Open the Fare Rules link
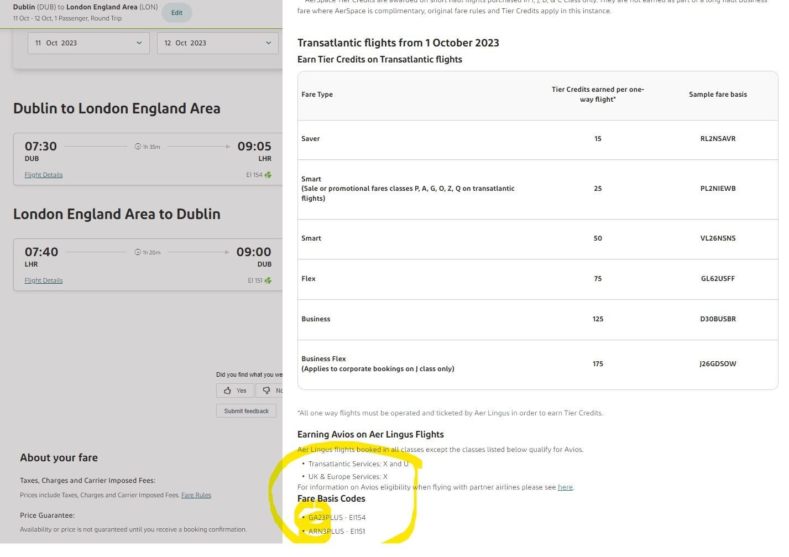This screenshot has width=789, height=557. 196,495
